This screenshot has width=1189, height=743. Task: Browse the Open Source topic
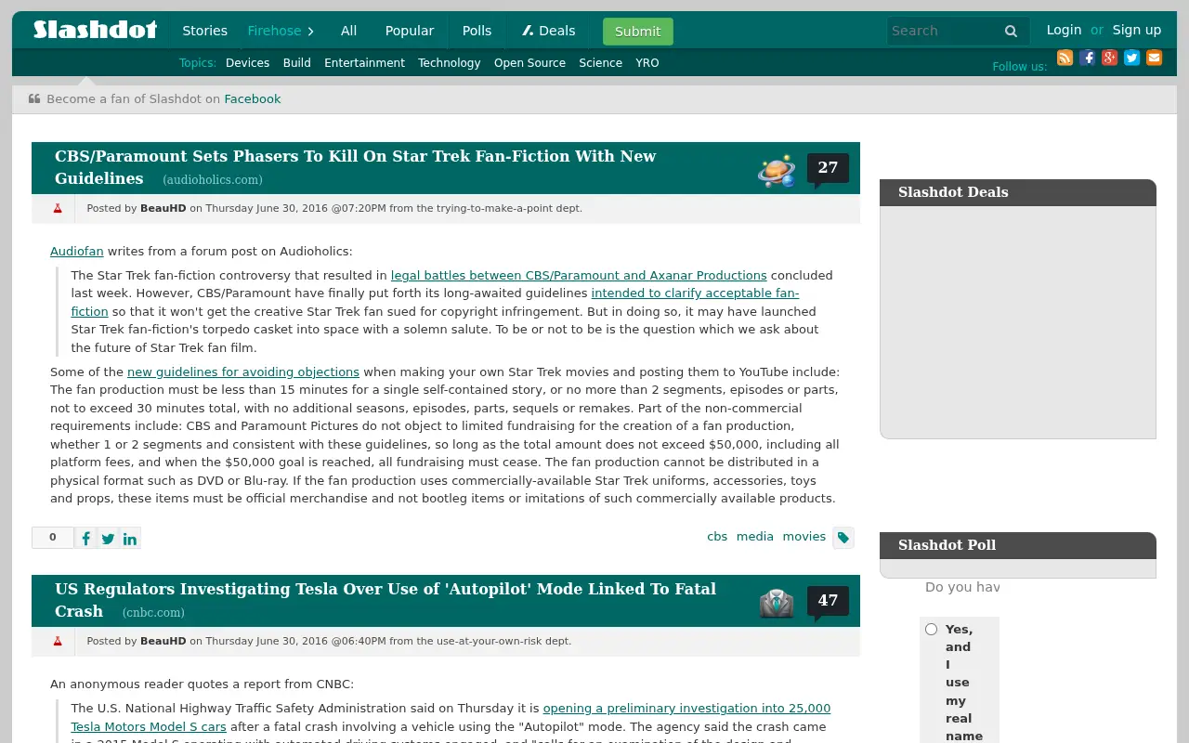click(x=529, y=63)
